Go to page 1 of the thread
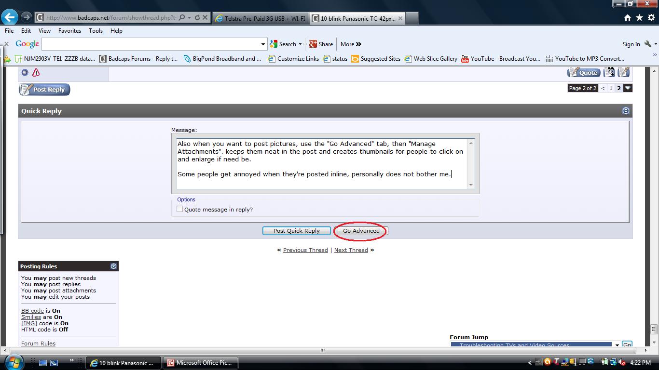Screen dimensions: 659x370 pyautogui.click(x=611, y=88)
